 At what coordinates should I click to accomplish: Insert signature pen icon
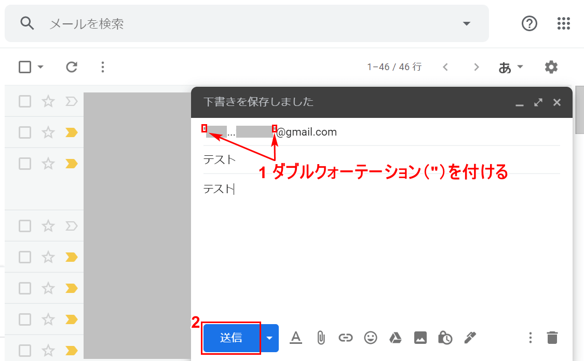[x=470, y=338]
